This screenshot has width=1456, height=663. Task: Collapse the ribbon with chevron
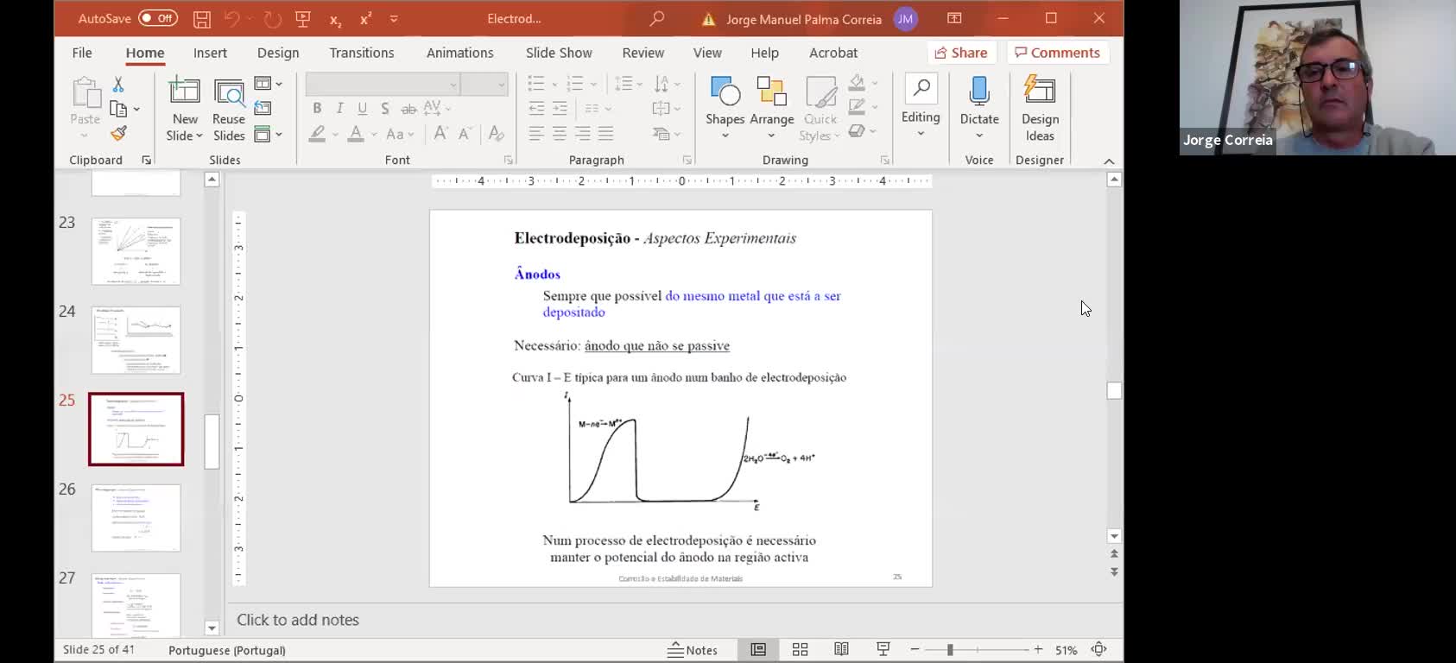(x=1109, y=161)
